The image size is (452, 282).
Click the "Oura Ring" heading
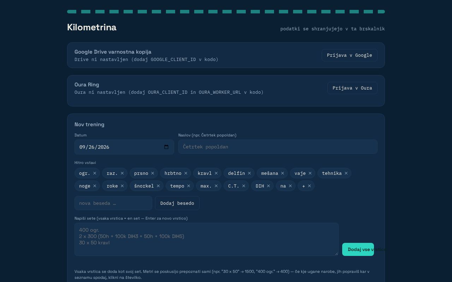pos(87,85)
